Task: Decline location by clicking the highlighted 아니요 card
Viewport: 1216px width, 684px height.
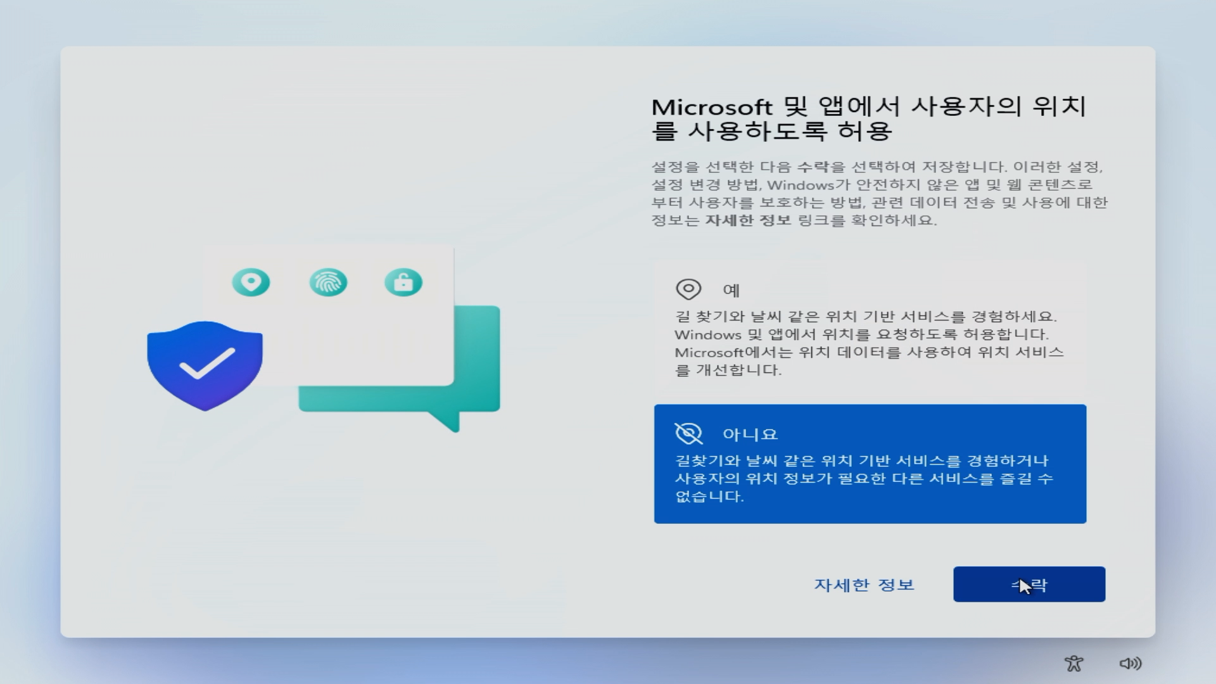Action: [869, 462]
